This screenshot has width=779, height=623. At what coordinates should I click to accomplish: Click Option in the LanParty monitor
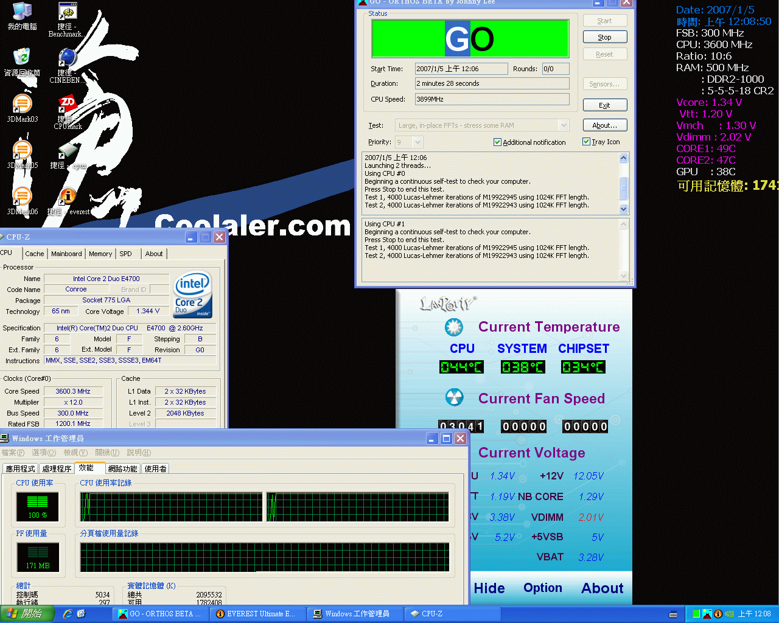point(543,588)
